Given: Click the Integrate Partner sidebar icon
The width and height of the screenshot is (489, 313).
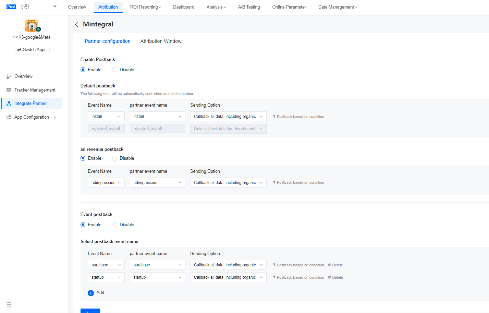Looking at the screenshot, I should [x=8, y=103].
